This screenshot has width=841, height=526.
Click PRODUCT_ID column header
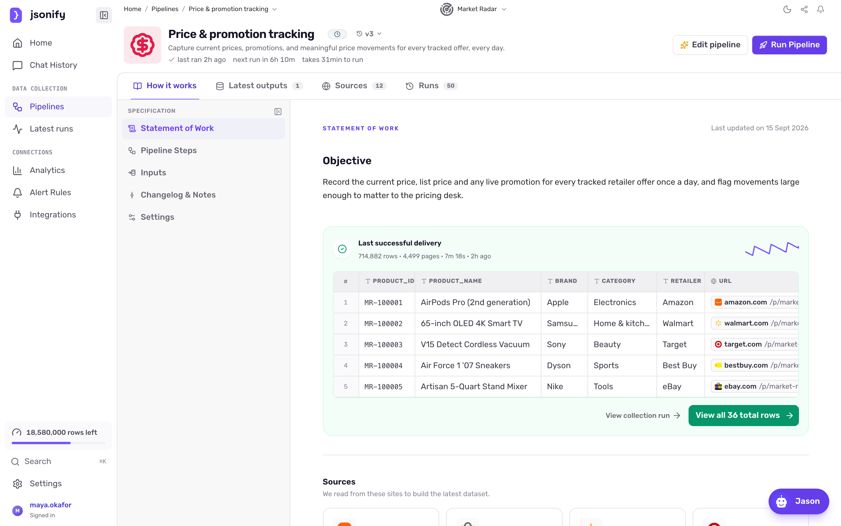387,281
